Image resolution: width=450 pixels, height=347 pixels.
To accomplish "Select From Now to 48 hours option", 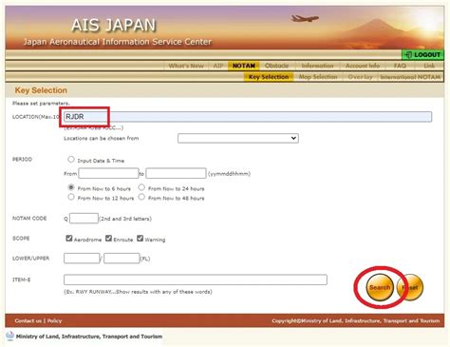I will [141, 197].
